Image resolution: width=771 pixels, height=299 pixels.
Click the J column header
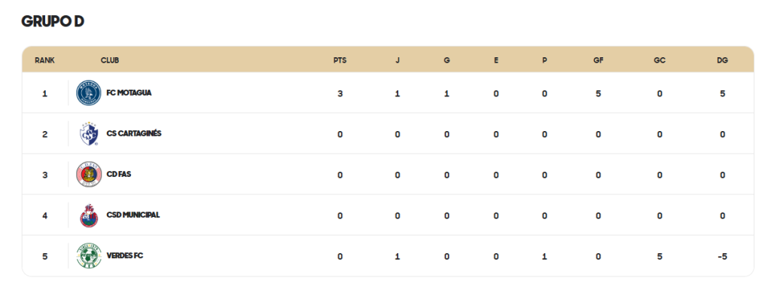398,60
